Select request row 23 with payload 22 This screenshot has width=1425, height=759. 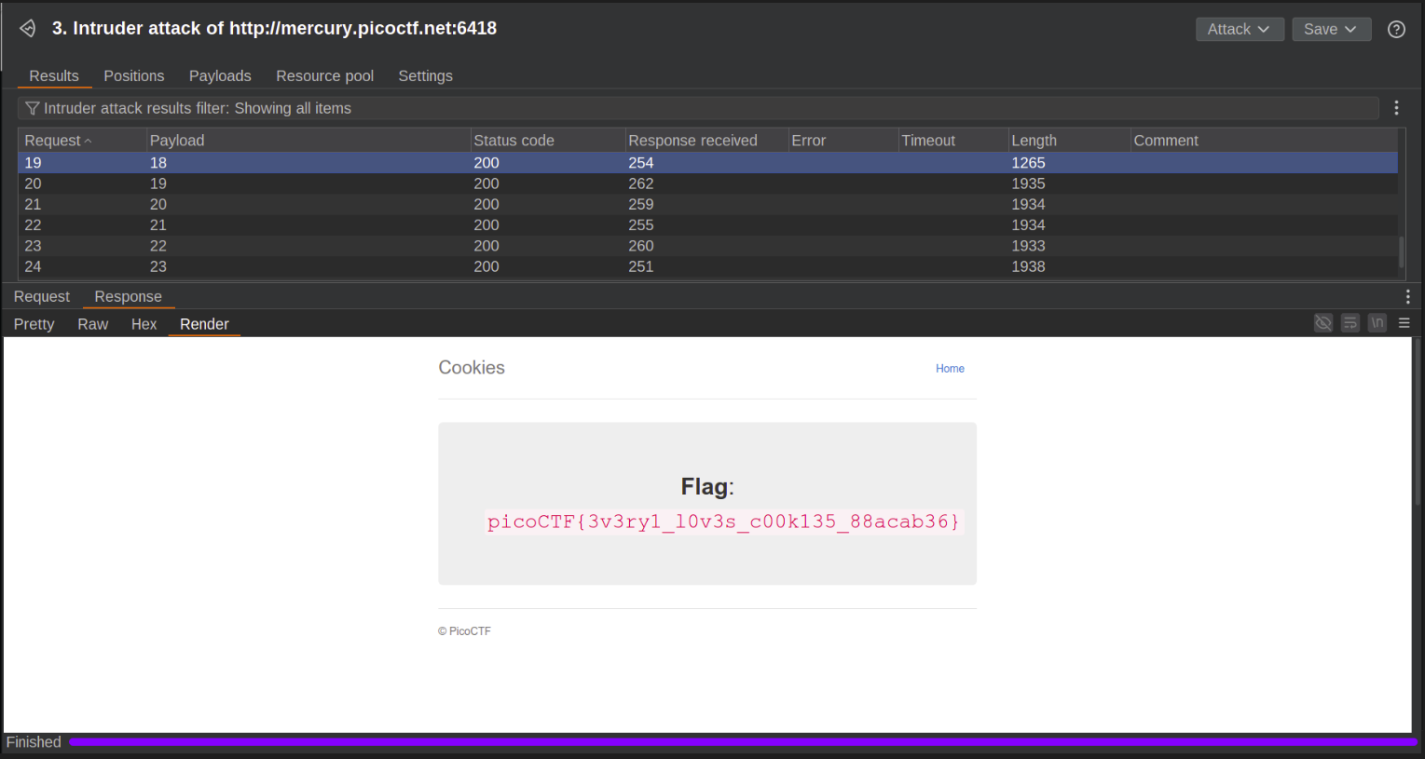[708, 246]
